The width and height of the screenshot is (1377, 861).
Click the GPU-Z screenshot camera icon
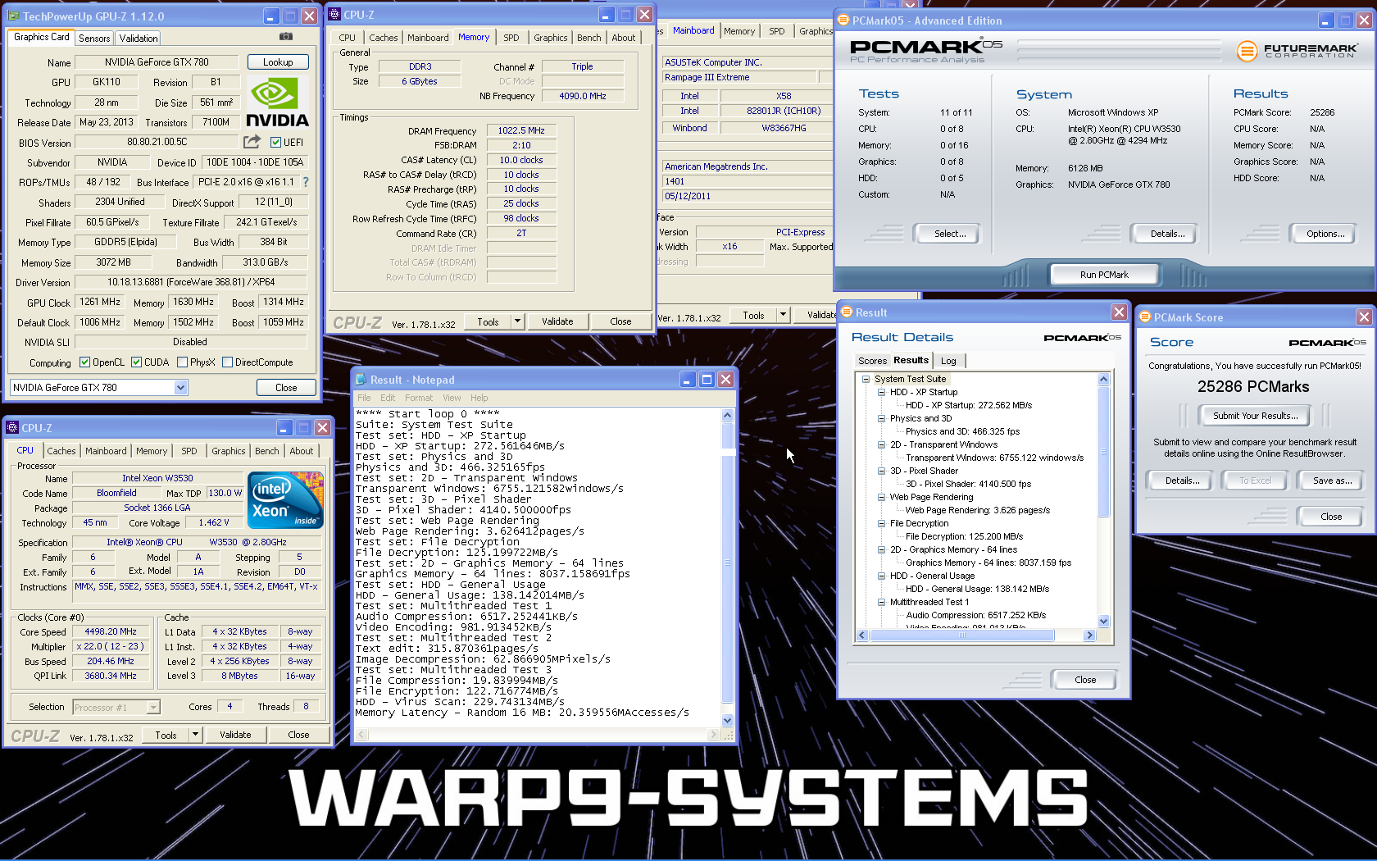(286, 37)
